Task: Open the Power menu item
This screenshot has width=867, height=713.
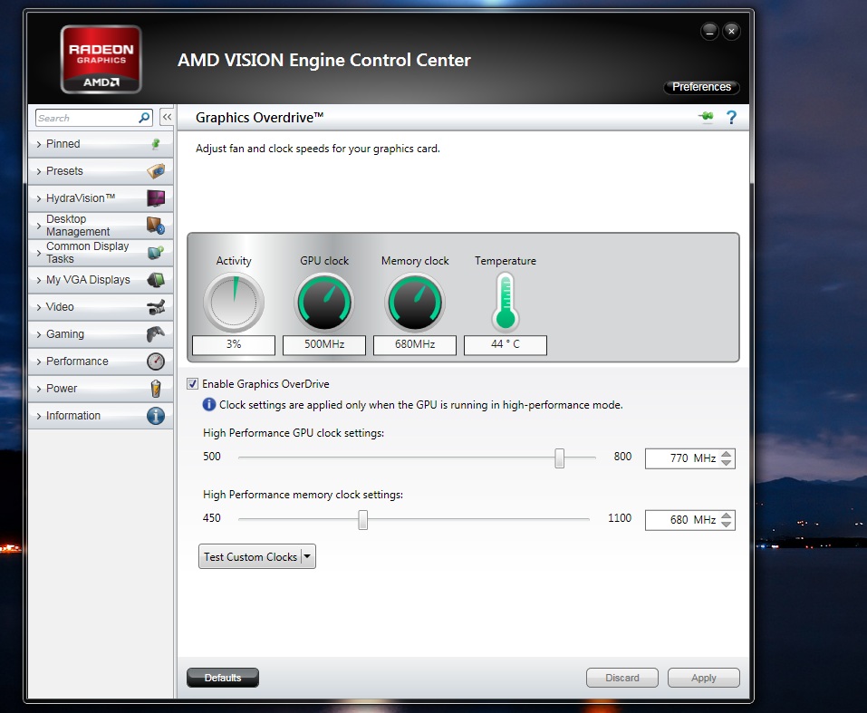Action: (x=101, y=389)
